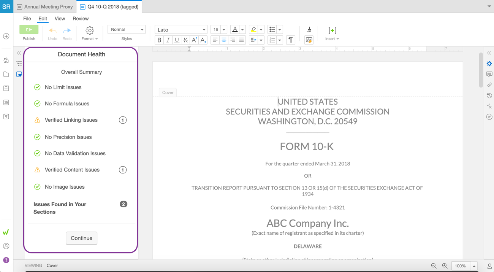View document History from the right sidebar
The height and width of the screenshot is (272, 494).
[x=489, y=95]
